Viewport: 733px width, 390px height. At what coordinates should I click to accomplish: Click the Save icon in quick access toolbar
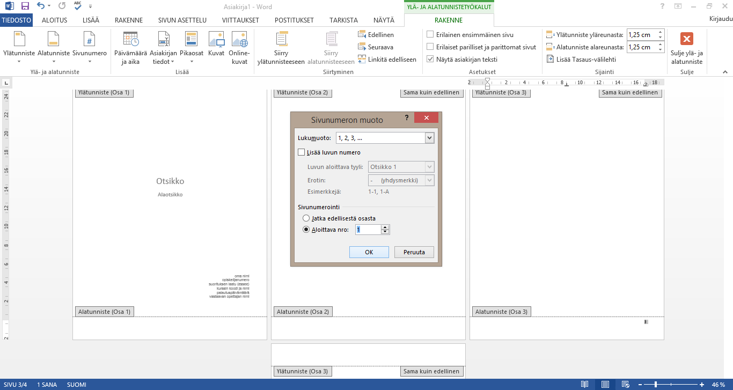[x=25, y=6]
